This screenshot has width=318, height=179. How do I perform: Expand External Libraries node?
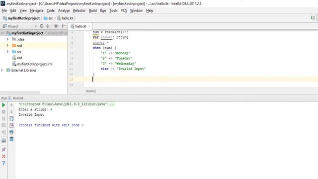(2, 70)
